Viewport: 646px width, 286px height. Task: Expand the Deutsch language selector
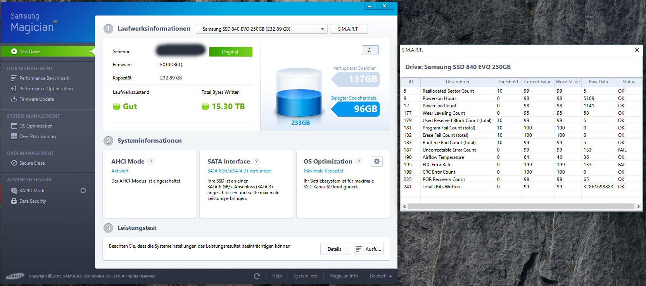381,276
